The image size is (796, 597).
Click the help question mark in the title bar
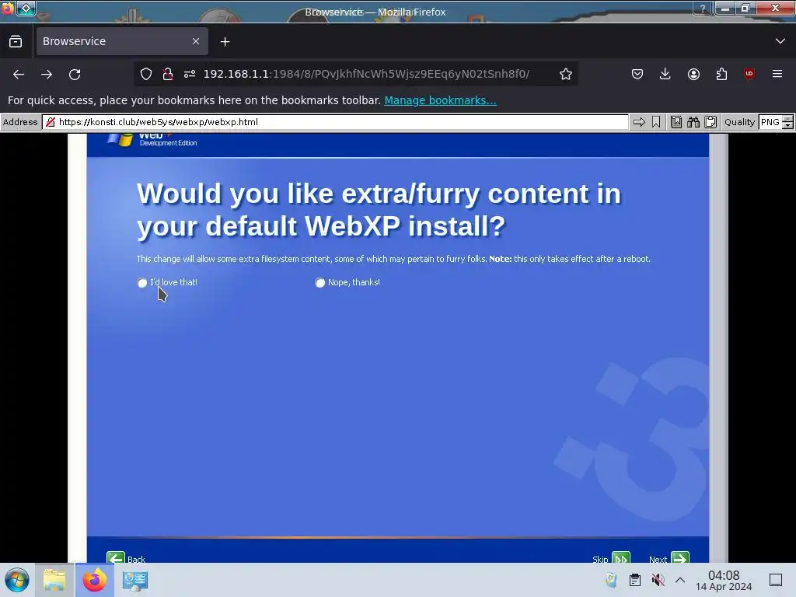703,8
